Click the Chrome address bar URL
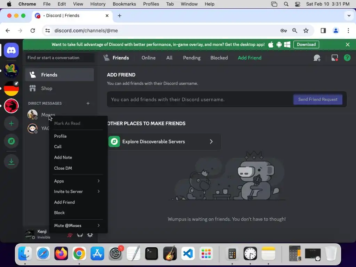Image resolution: width=356 pixels, height=267 pixels. [x=86, y=31]
